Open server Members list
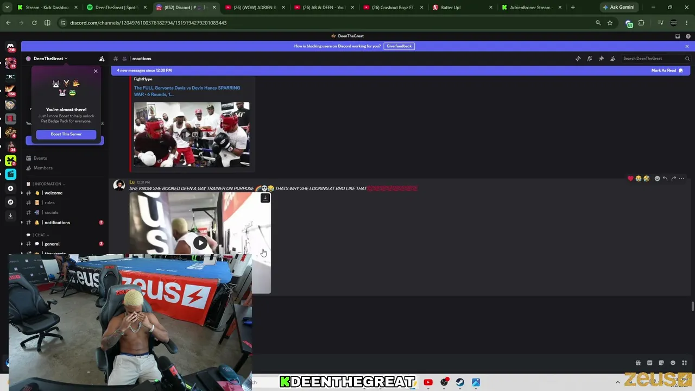Image resolution: width=695 pixels, height=391 pixels. click(65, 168)
